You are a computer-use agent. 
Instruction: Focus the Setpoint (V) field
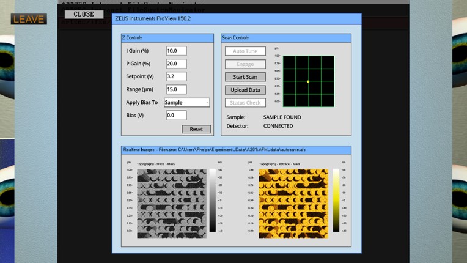click(176, 76)
